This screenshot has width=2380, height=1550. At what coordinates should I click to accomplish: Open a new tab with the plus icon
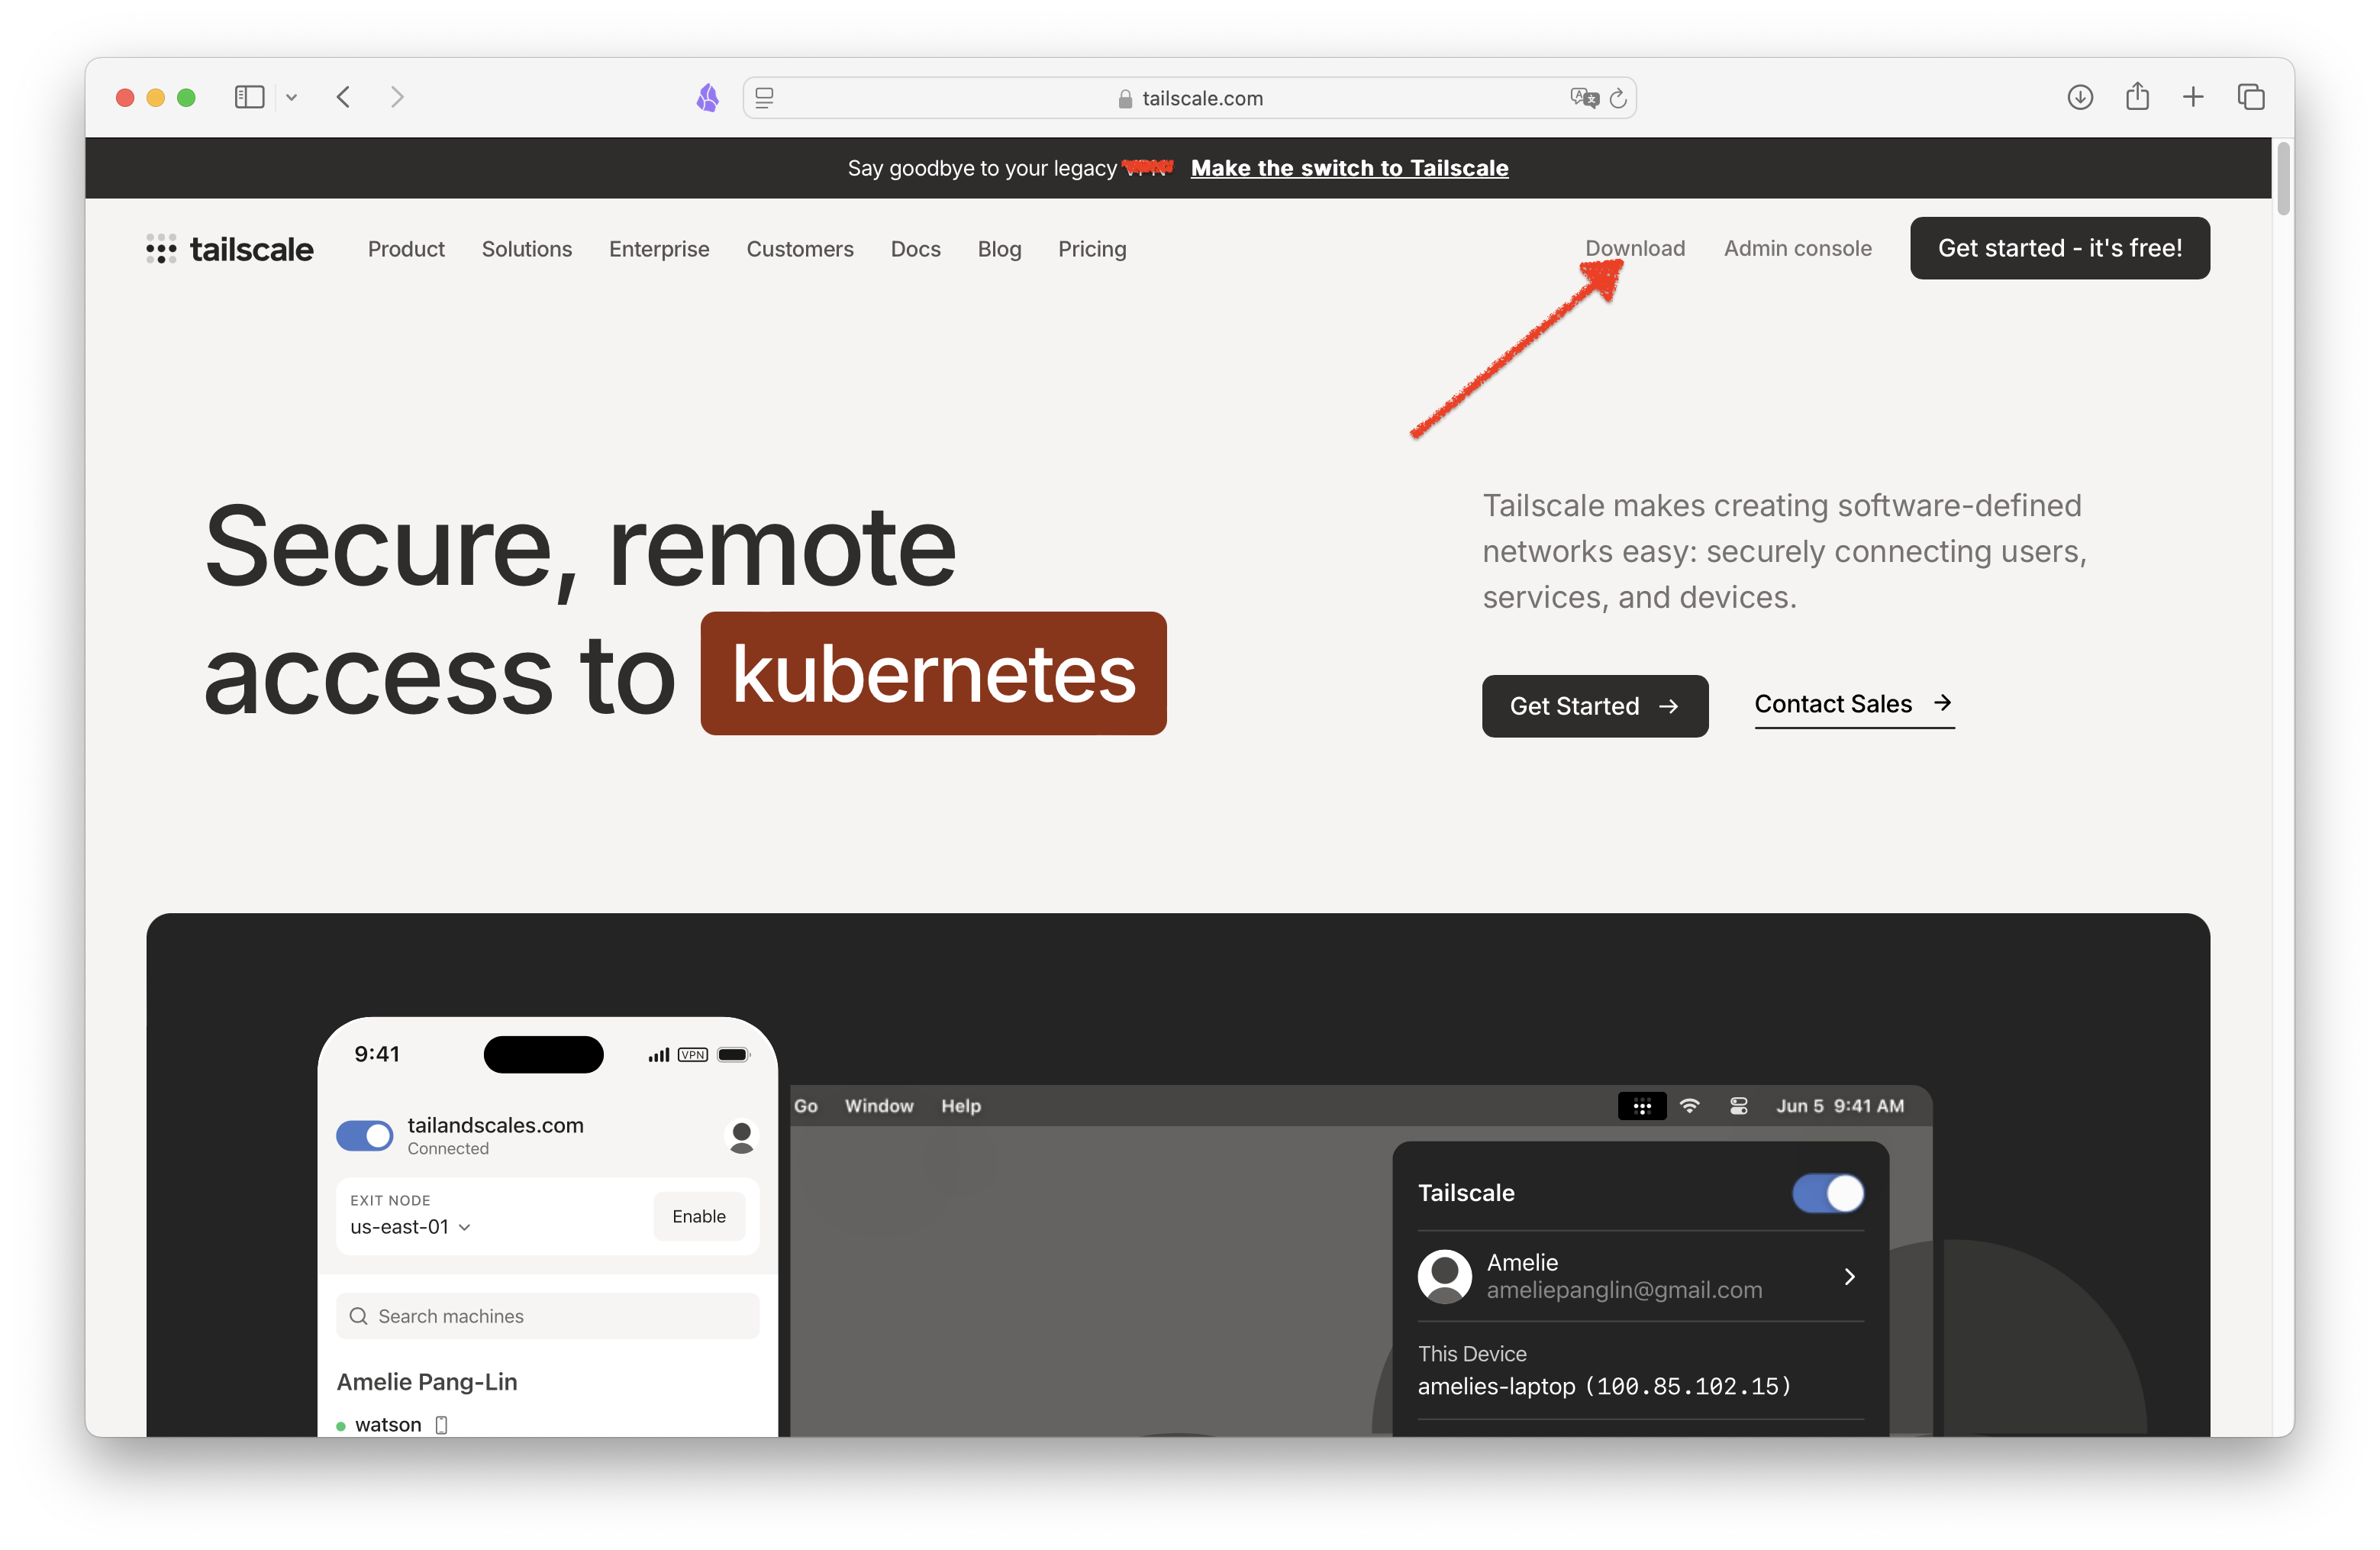[2193, 97]
